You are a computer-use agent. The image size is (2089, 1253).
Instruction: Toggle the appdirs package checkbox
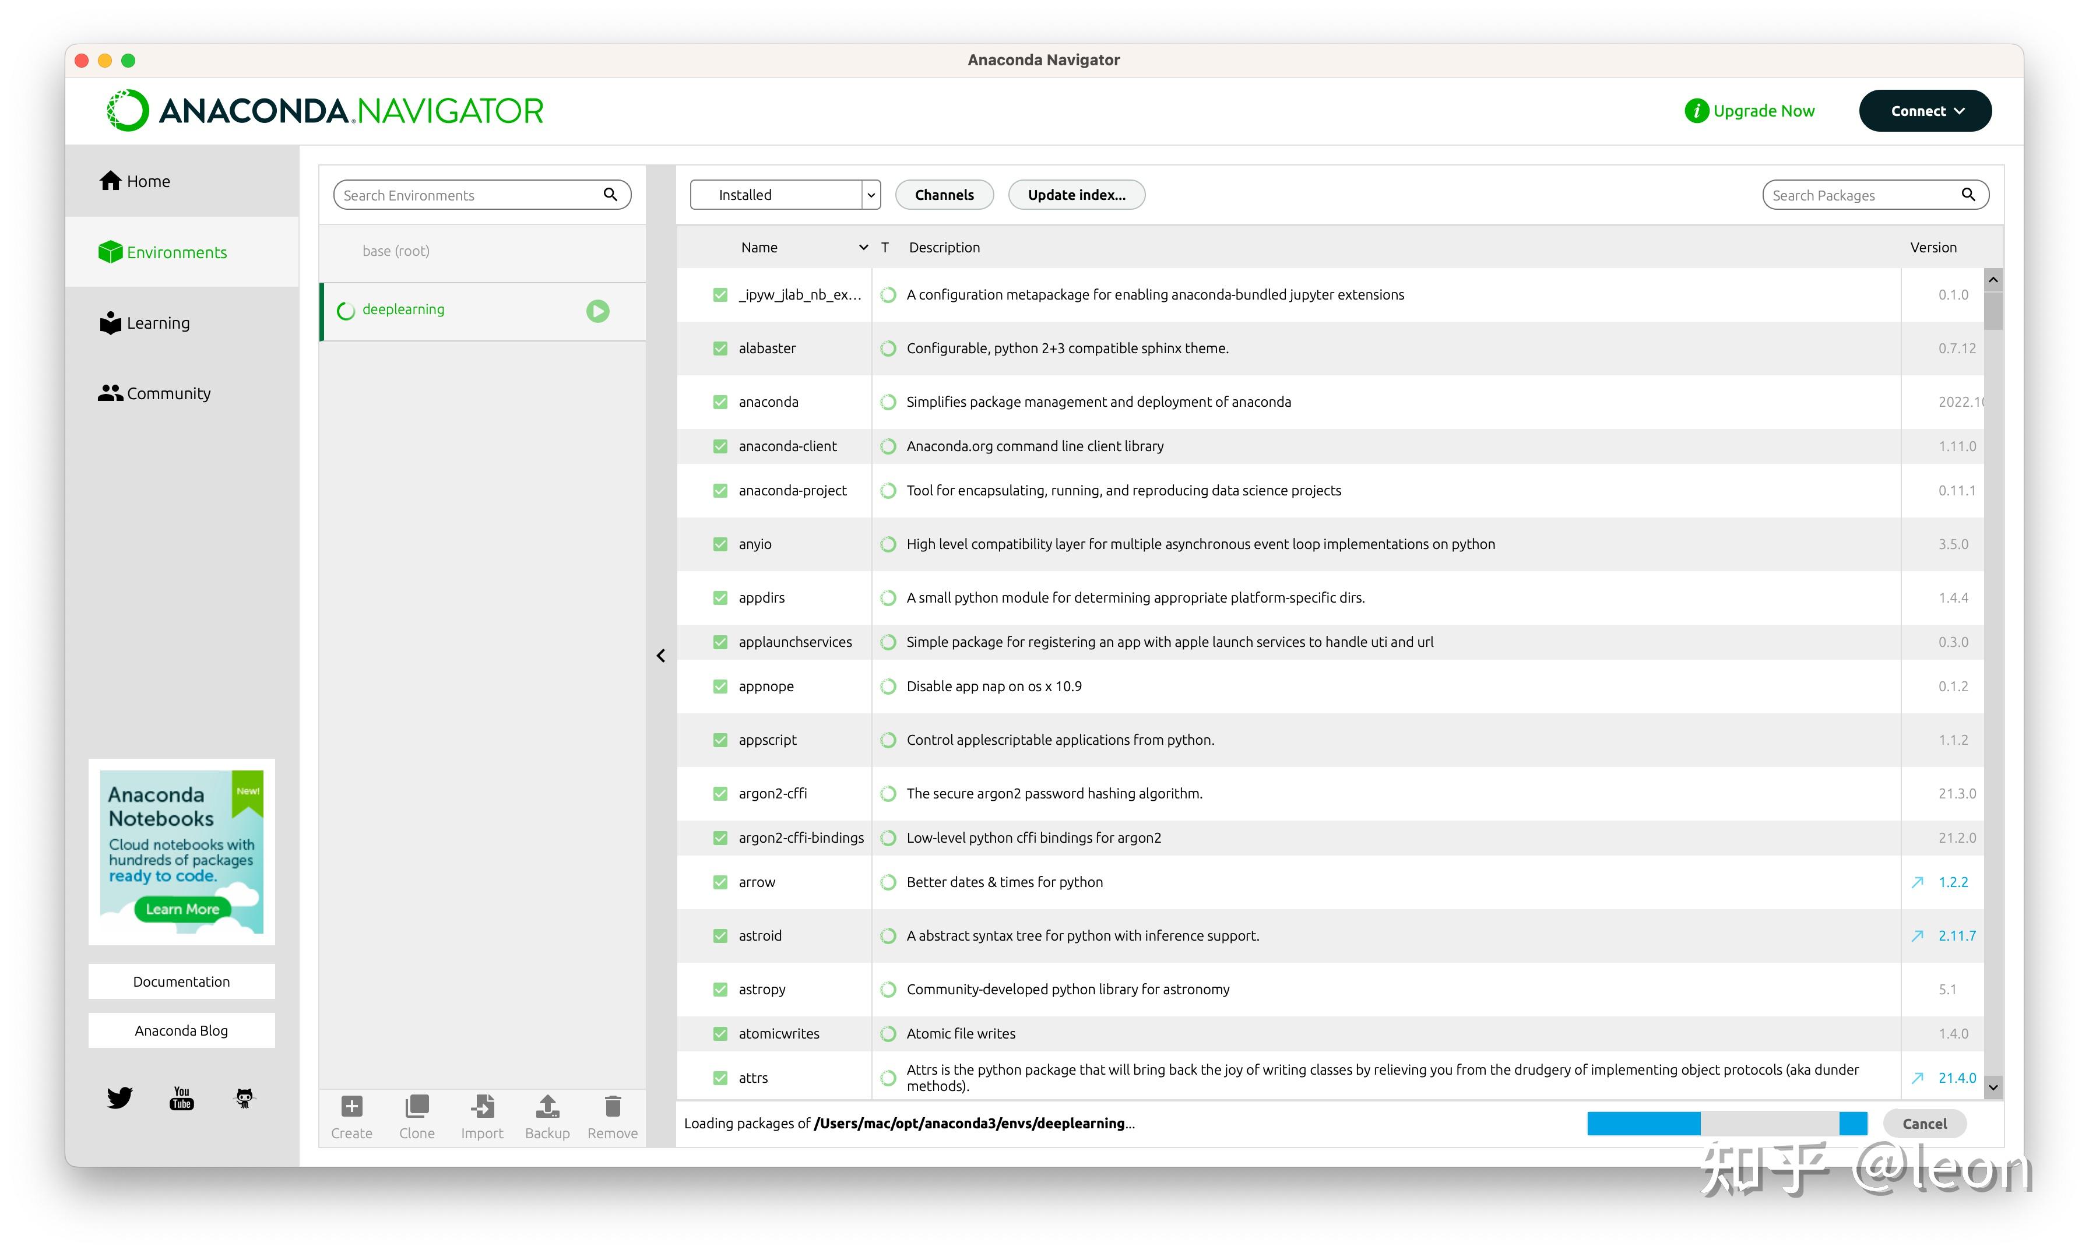pyautogui.click(x=720, y=598)
